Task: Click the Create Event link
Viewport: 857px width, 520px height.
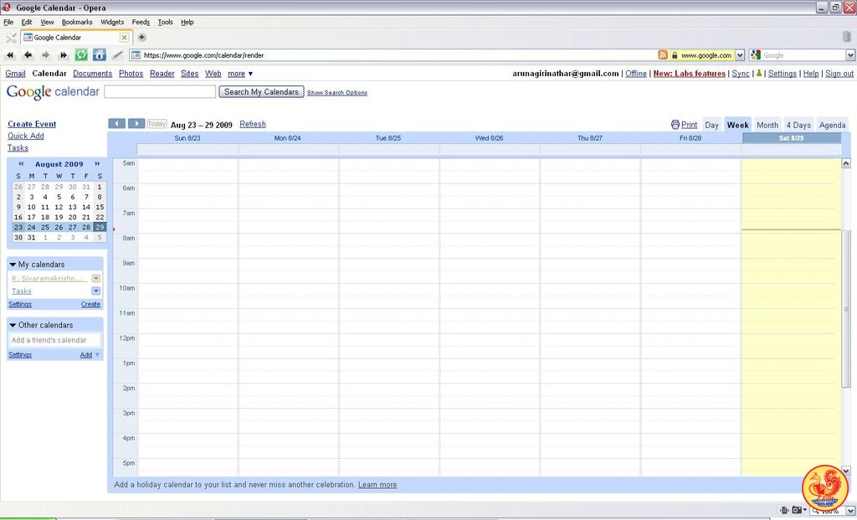Action: point(32,124)
